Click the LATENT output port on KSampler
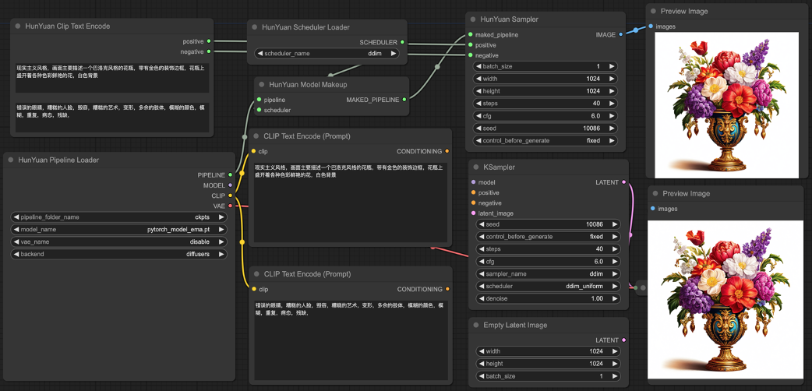The width and height of the screenshot is (812, 391). pyautogui.click(x=623, y=182)
